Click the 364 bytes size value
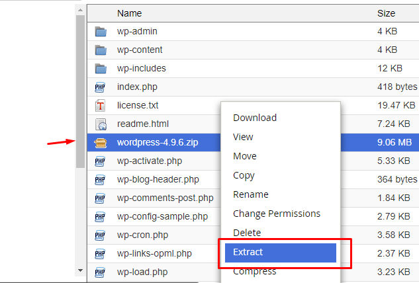The height and width of the screenshot is (283, 419). (397, 180)
